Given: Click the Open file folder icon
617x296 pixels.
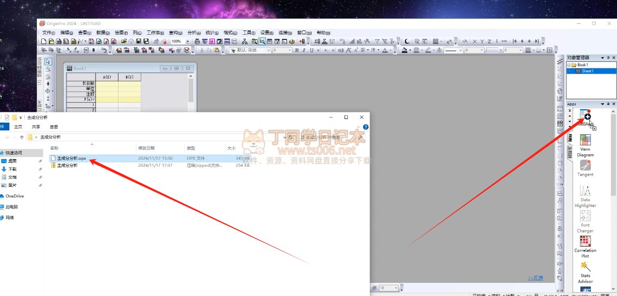Looking at the screenshot, I should click(124, 41).
